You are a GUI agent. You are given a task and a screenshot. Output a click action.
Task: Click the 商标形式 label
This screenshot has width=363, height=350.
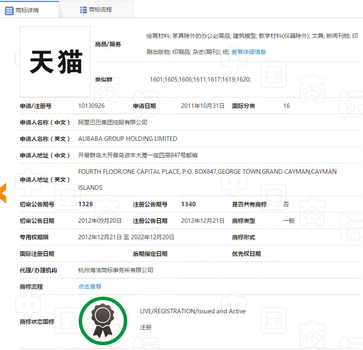click(x=244, y=238)
